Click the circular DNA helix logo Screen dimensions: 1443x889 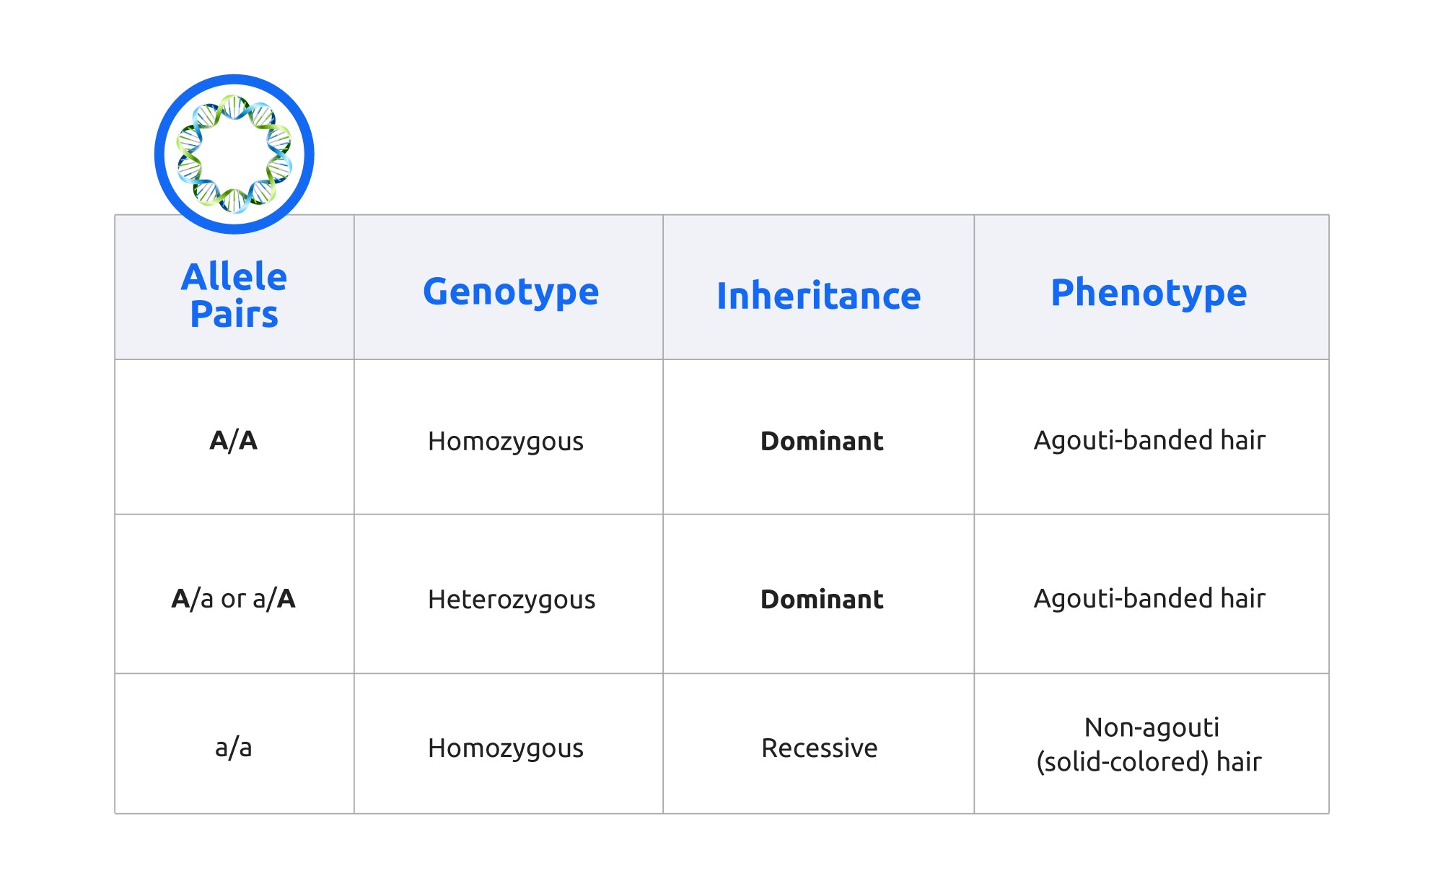click(x=234, y=154)
